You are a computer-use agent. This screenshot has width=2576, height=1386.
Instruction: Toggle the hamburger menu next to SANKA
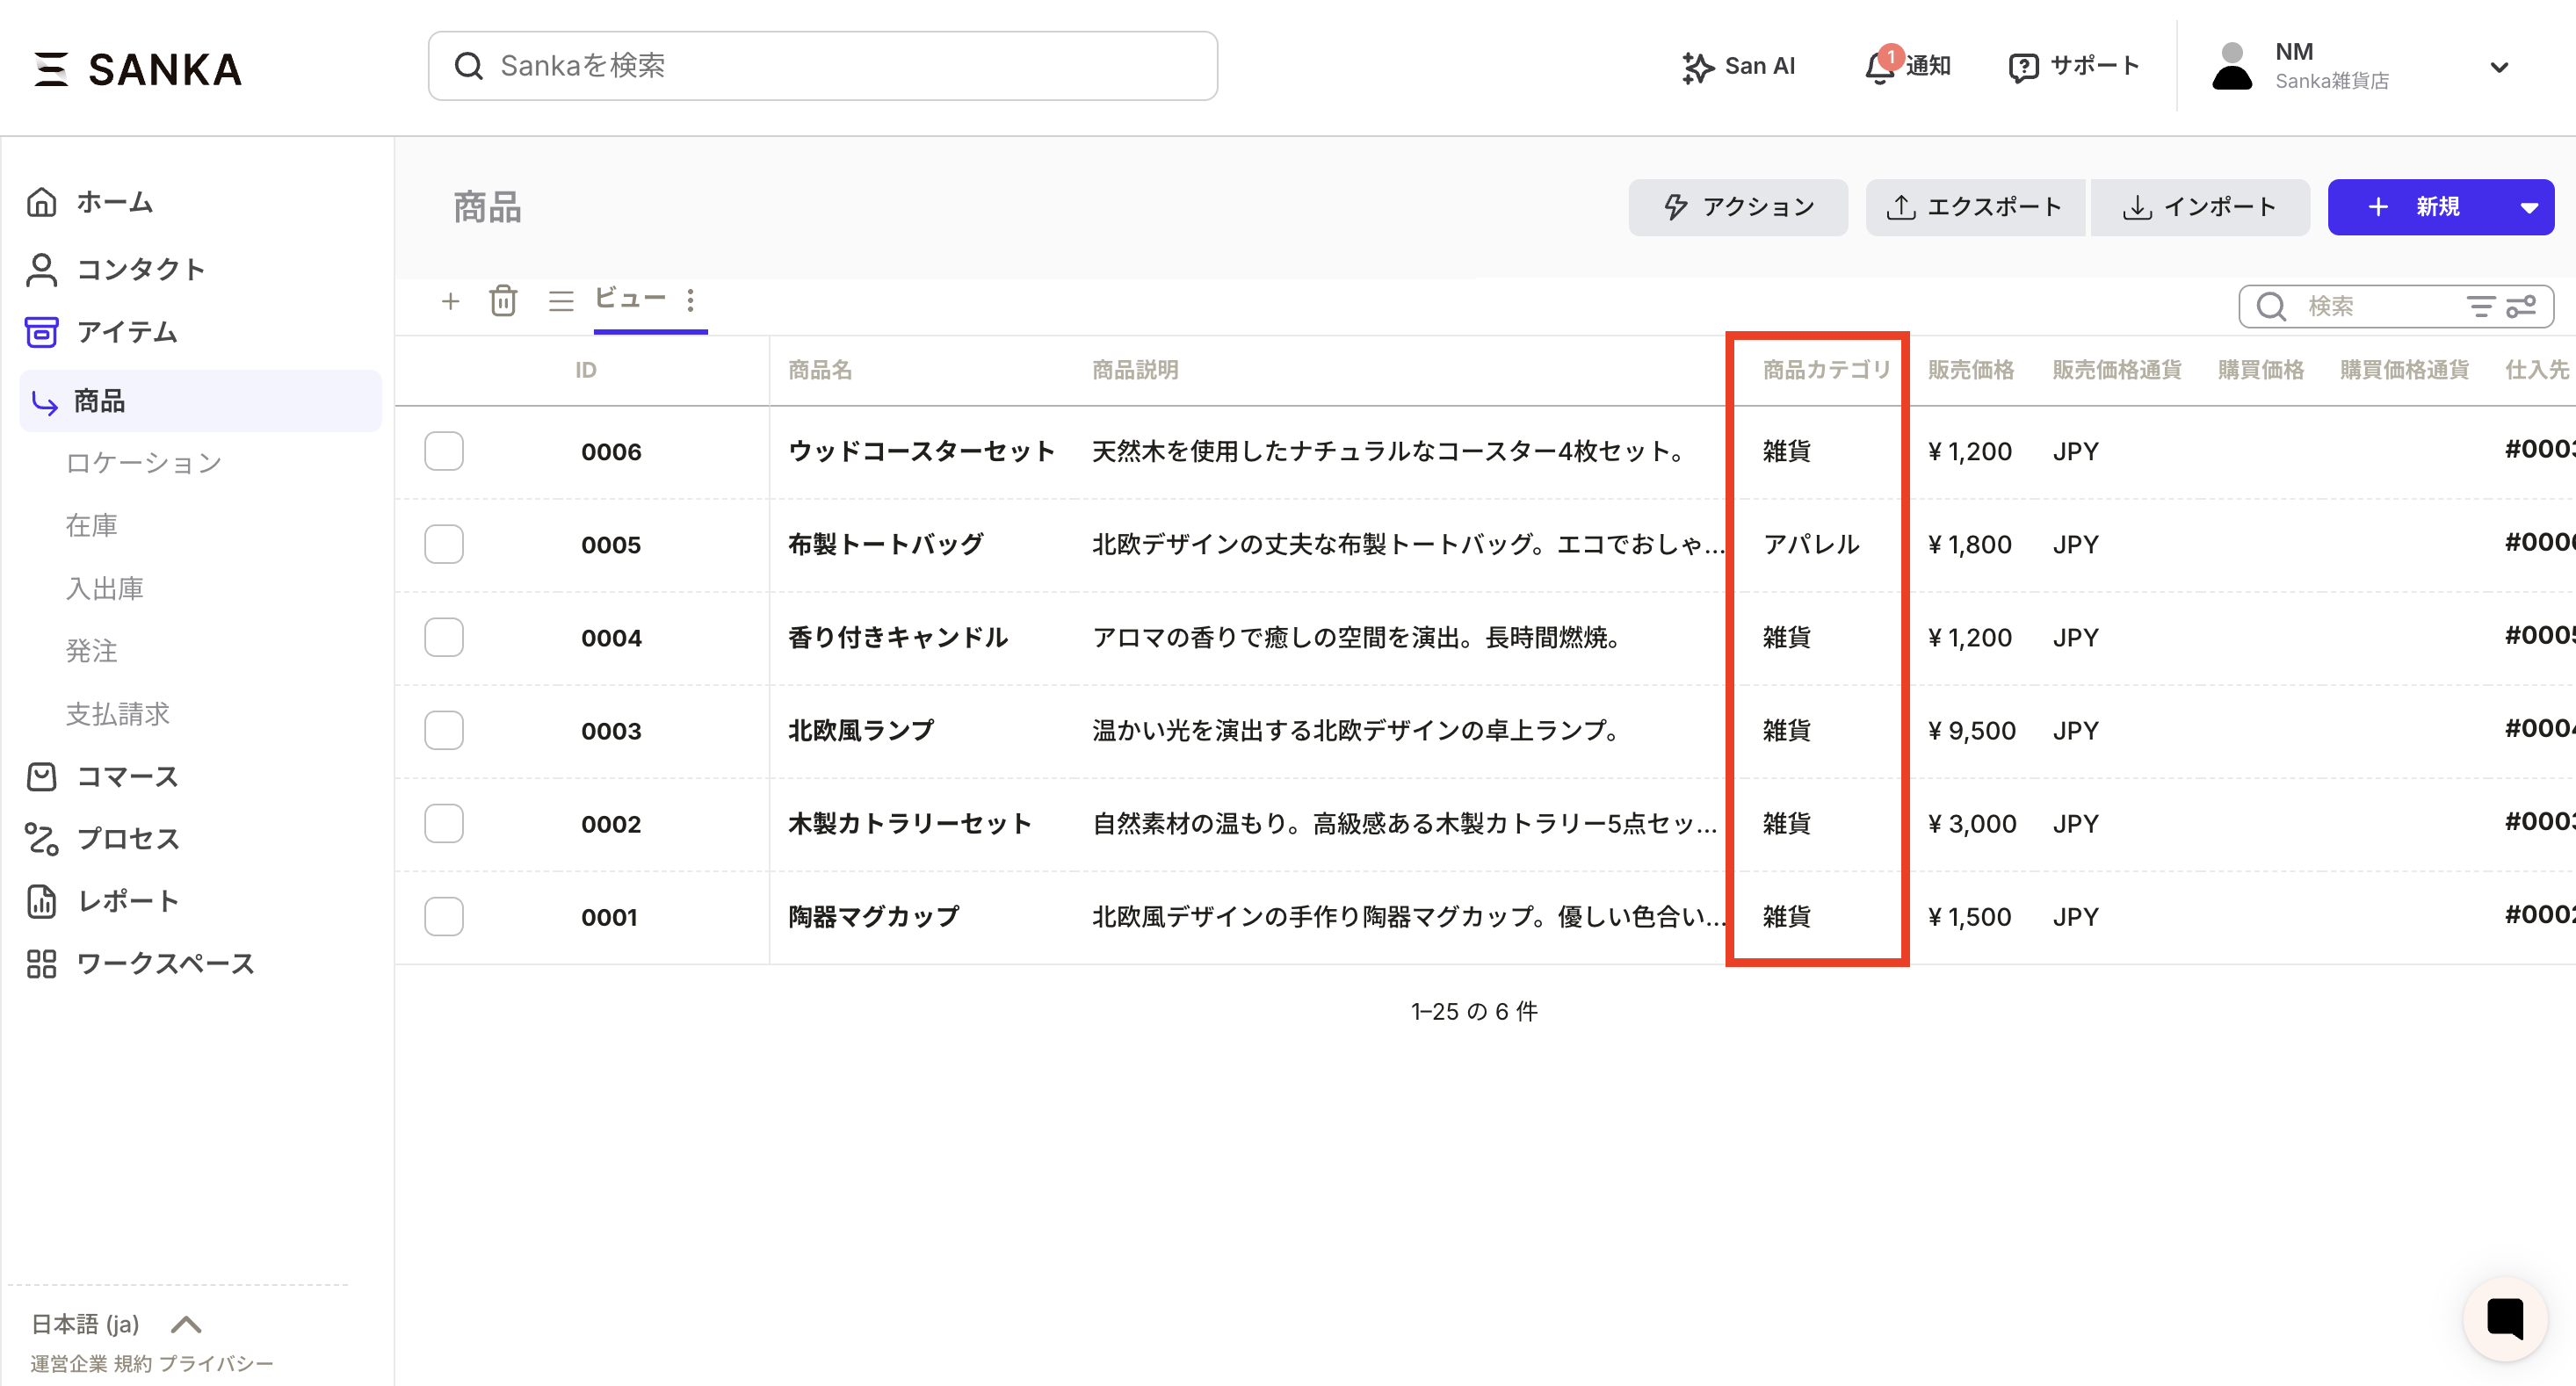coord(50,69)
